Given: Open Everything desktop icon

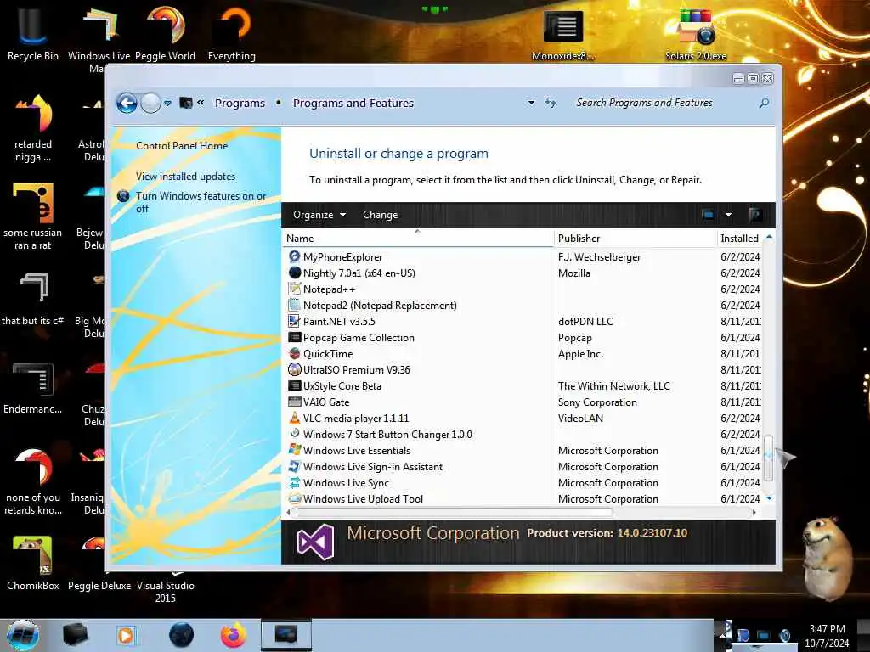Looking at the screenshot, I should pos(231,32).
